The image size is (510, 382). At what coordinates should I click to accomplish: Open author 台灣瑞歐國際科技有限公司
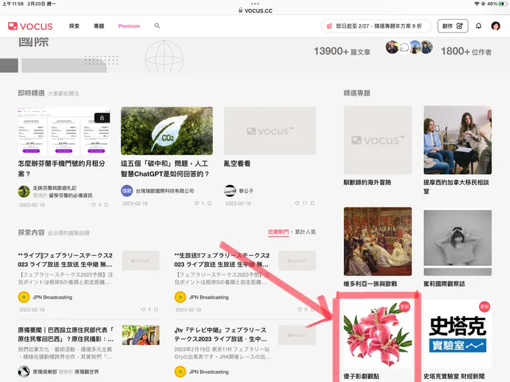coord(165,191)
